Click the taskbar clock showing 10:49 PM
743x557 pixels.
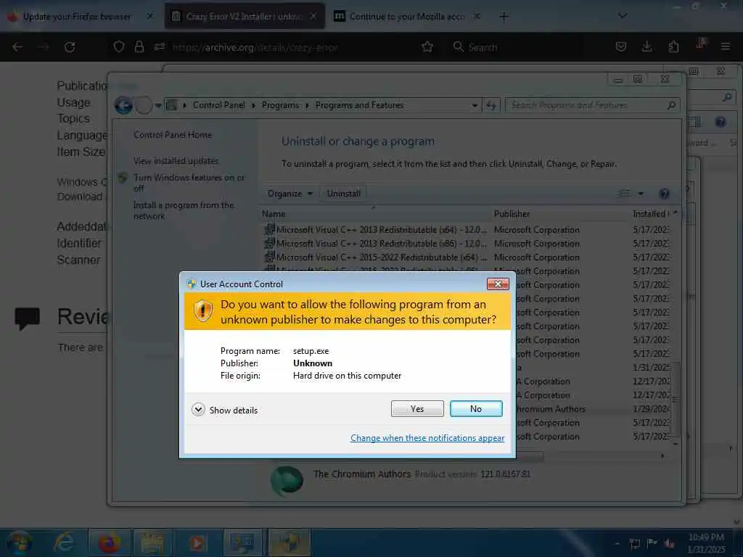click(706, 543)
